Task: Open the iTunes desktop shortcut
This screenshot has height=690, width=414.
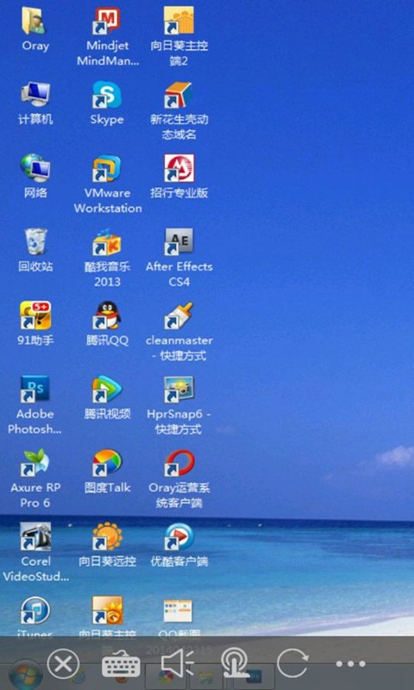Action: 35,610
